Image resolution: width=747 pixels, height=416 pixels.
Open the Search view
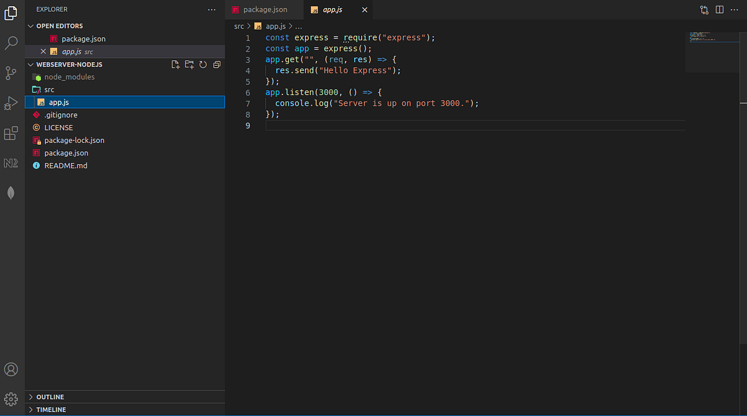(11, 44)
